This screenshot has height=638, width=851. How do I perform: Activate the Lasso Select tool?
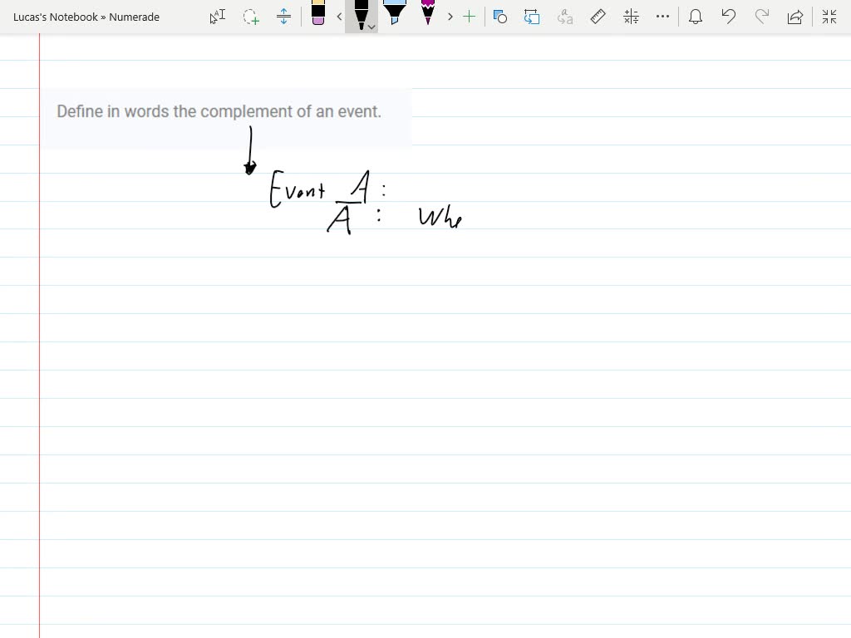click(251, 17)
